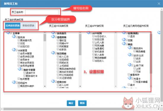Enable the 网吧APP checkbox
The width and height of the screenshot is (163, 111).
[x=58, y=43]
